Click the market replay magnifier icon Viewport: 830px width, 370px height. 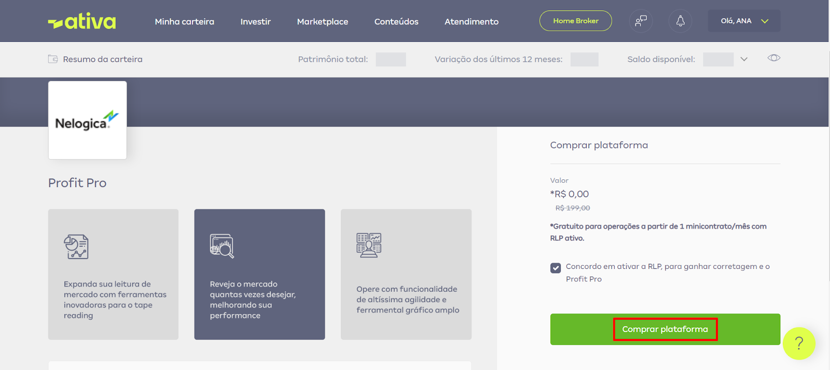222,246
